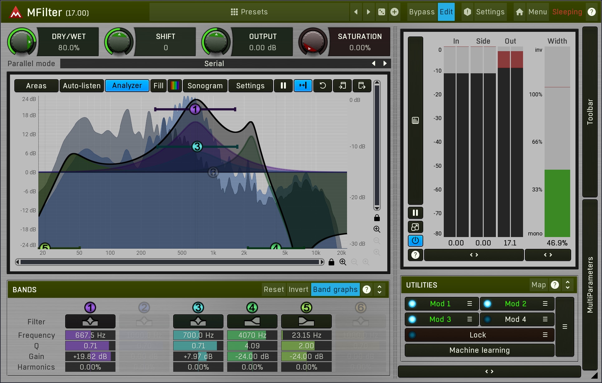602x383 pixels.
Task: Pause the analyzer graph display
Action: (283, 85)
